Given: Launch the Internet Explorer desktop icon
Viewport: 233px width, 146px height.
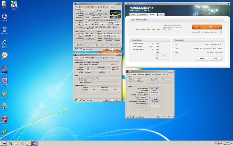Looking at the screenshot, I should coord(5,44).
